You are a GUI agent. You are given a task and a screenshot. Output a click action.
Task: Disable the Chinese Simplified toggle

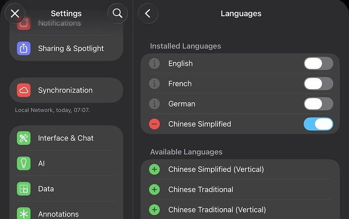[x=318, y=124]
